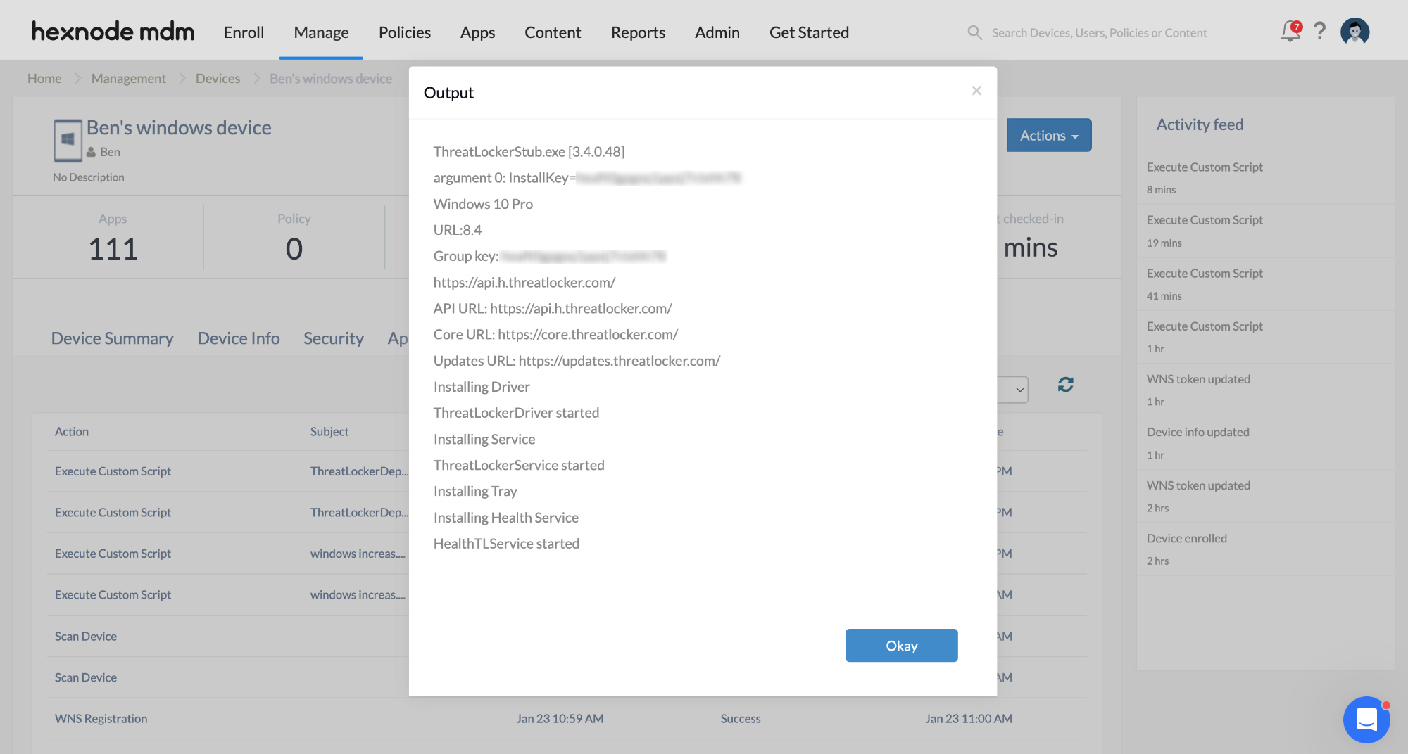Open the Policies menu
Screen dimensions: 1408x754
pyautogui.click(x=404, y=32)
